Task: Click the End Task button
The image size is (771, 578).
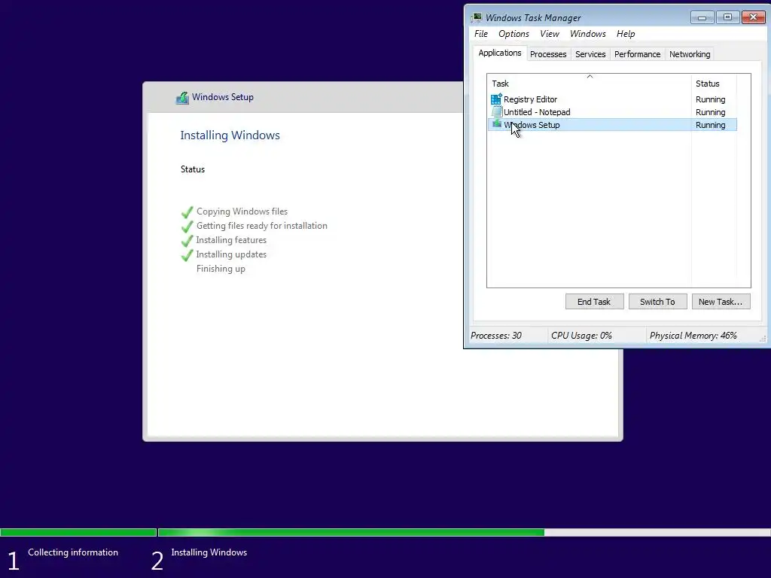Action: point(594,302)
